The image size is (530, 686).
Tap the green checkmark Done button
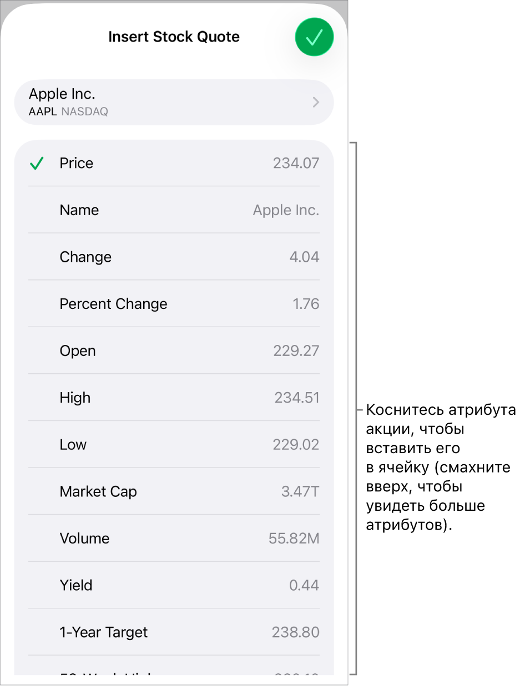(x=314, y=37)
